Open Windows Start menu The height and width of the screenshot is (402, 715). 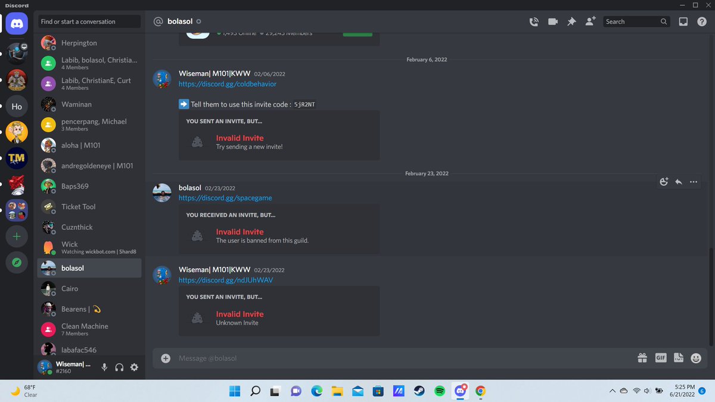(x=235, y=391)
